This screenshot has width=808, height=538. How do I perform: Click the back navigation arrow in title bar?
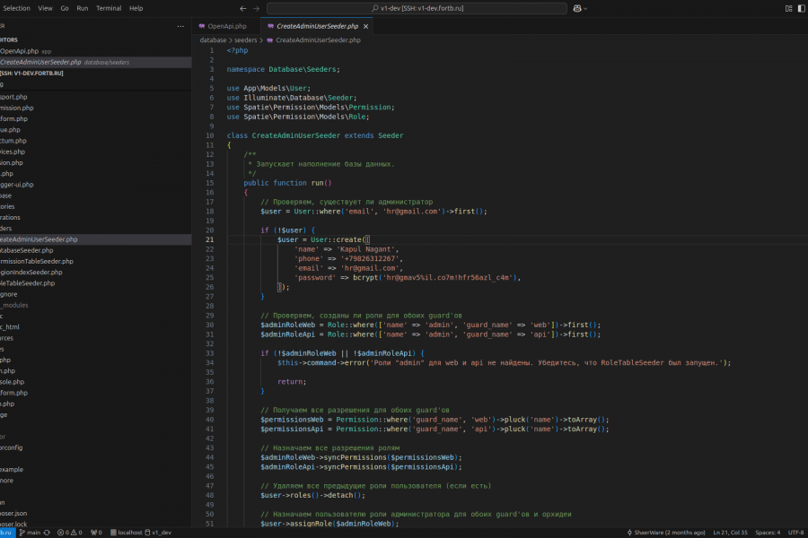[245, 8]
